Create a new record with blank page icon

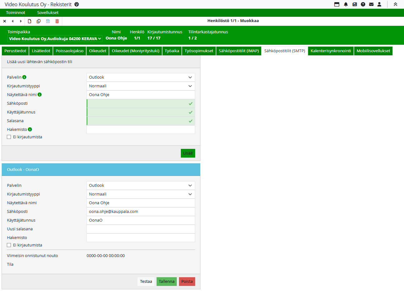point(30,21)
